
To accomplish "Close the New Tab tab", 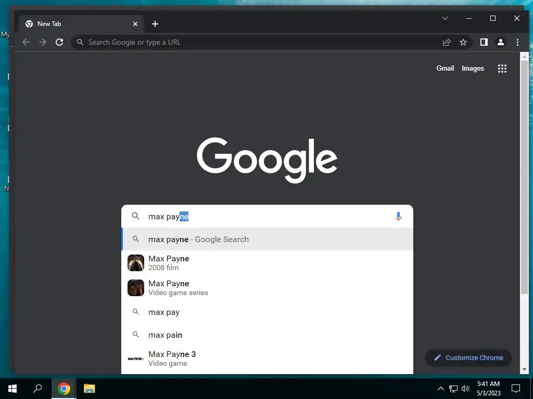I will pyautogui.click(x=135, y=24).
